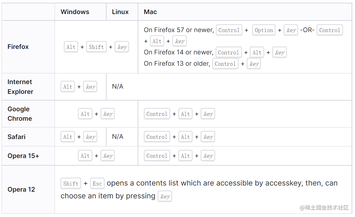Click the Option key badge in the Firefox Mac cell

tap(264, 30)
